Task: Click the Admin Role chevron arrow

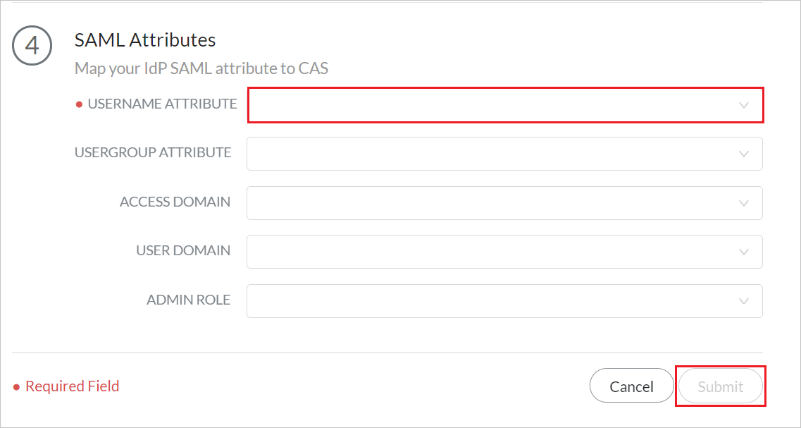Action: point(743,301)
